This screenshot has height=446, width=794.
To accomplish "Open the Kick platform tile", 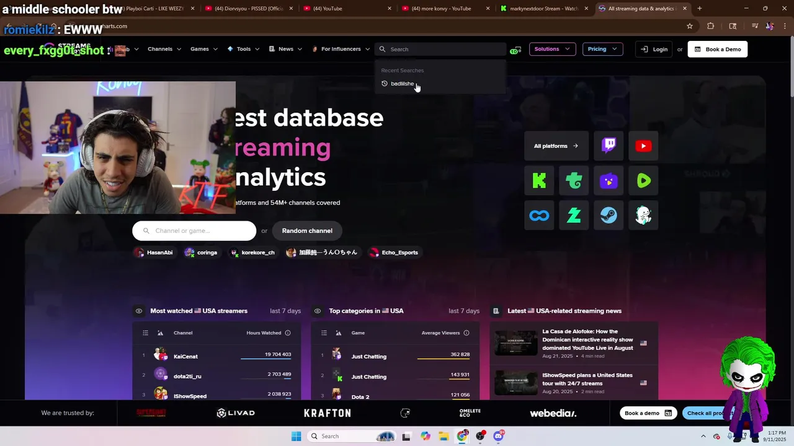I will (539, 181).
